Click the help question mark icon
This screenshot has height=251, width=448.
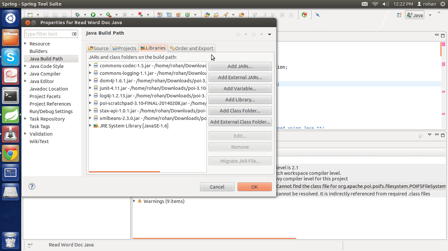32,186
